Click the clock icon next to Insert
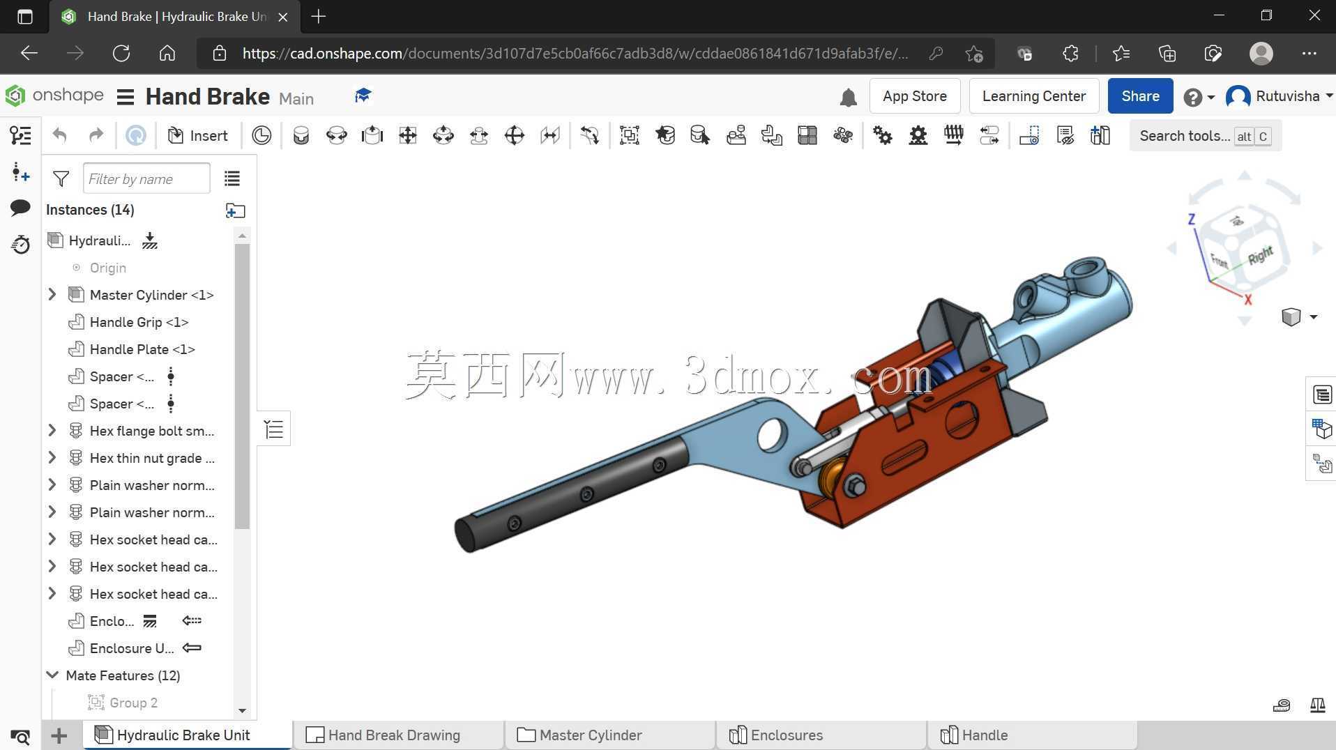 point(261,135)
